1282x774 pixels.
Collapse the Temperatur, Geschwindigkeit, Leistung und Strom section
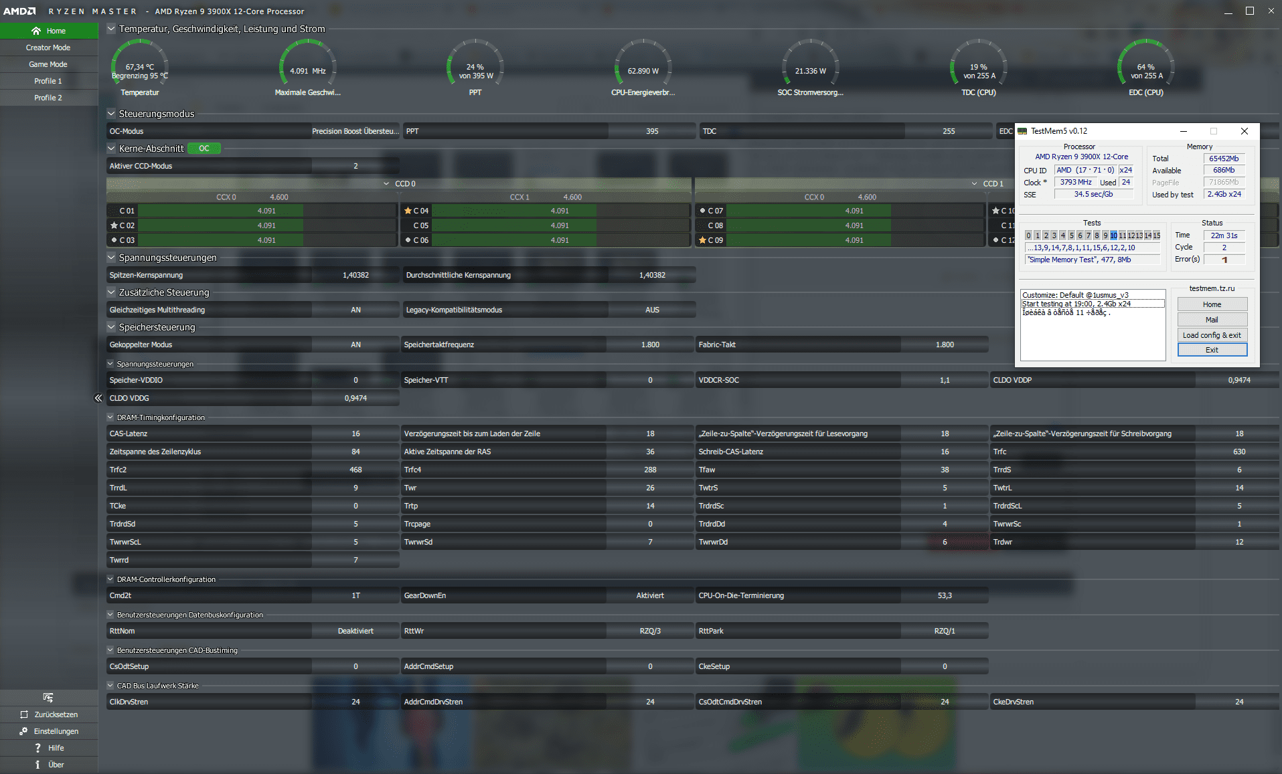click(111, 29)
